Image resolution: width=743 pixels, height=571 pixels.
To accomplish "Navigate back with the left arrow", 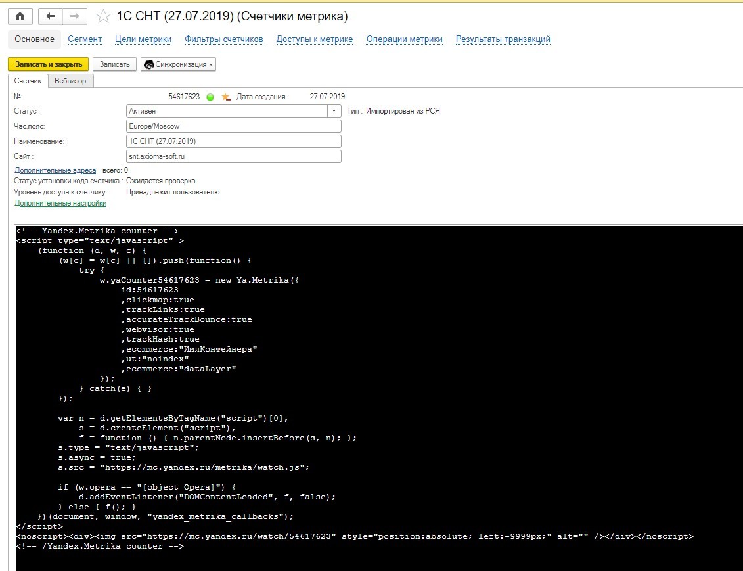I will (50, 16).
